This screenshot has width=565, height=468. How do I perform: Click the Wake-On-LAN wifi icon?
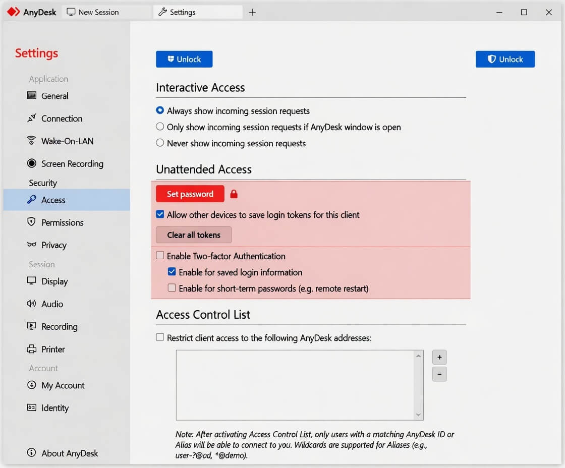coord(32,141)
